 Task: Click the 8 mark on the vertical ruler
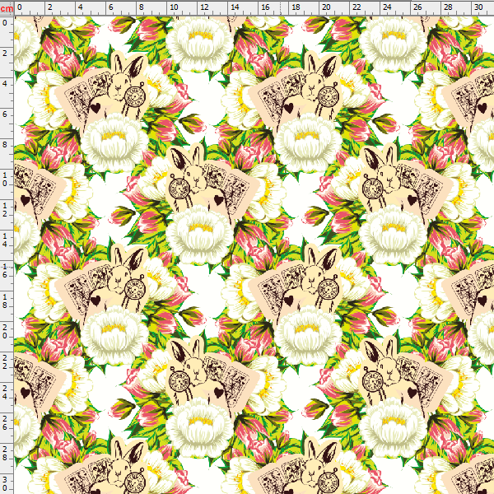pyautogui.click(x=5, y=145)
